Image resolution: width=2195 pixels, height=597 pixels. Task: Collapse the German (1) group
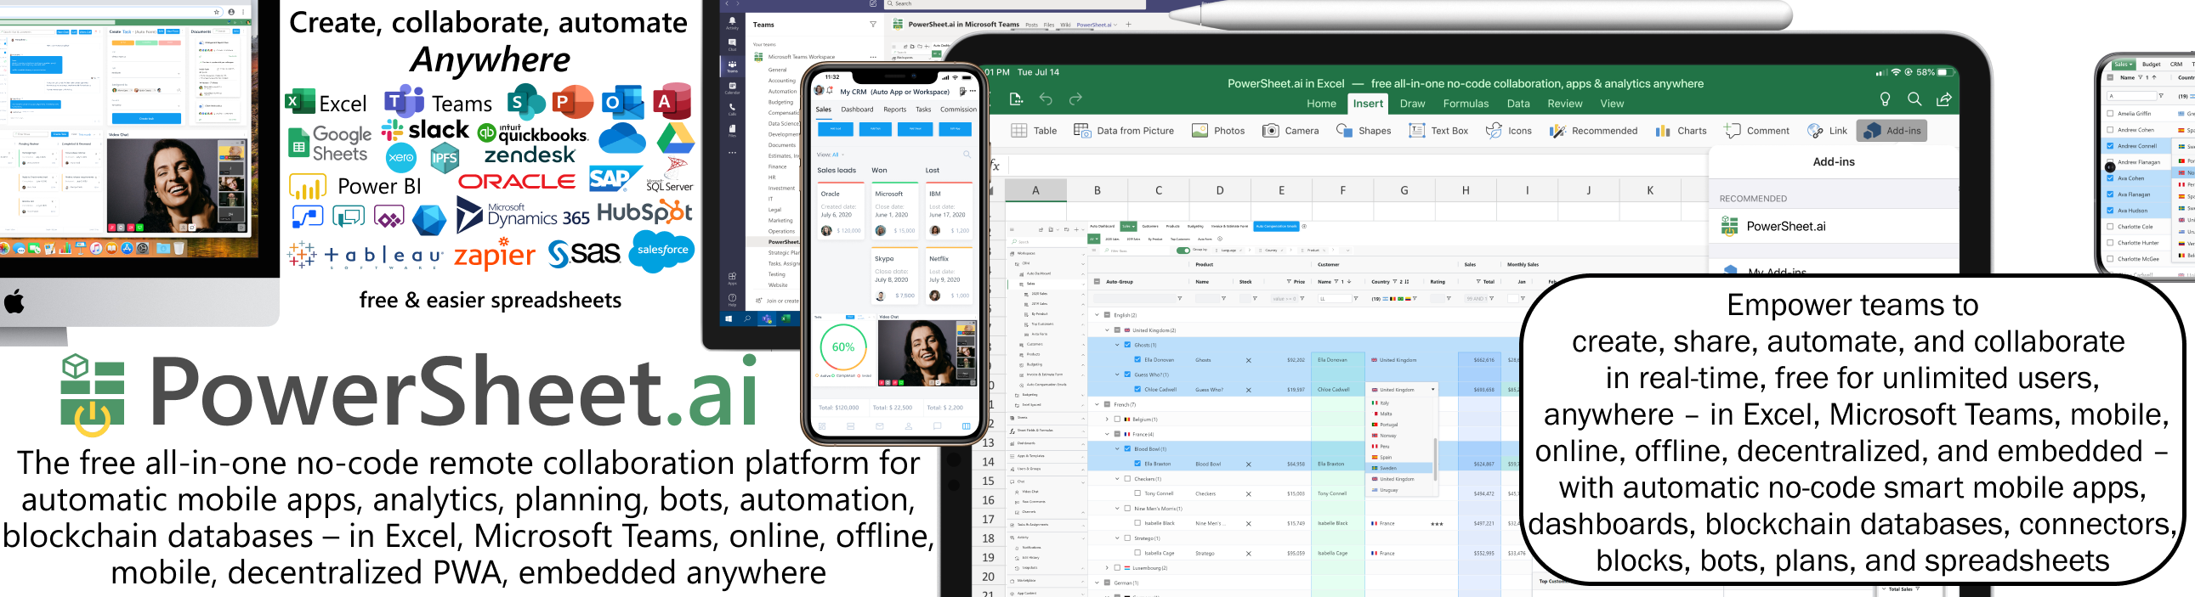(x=1097, y=583)
